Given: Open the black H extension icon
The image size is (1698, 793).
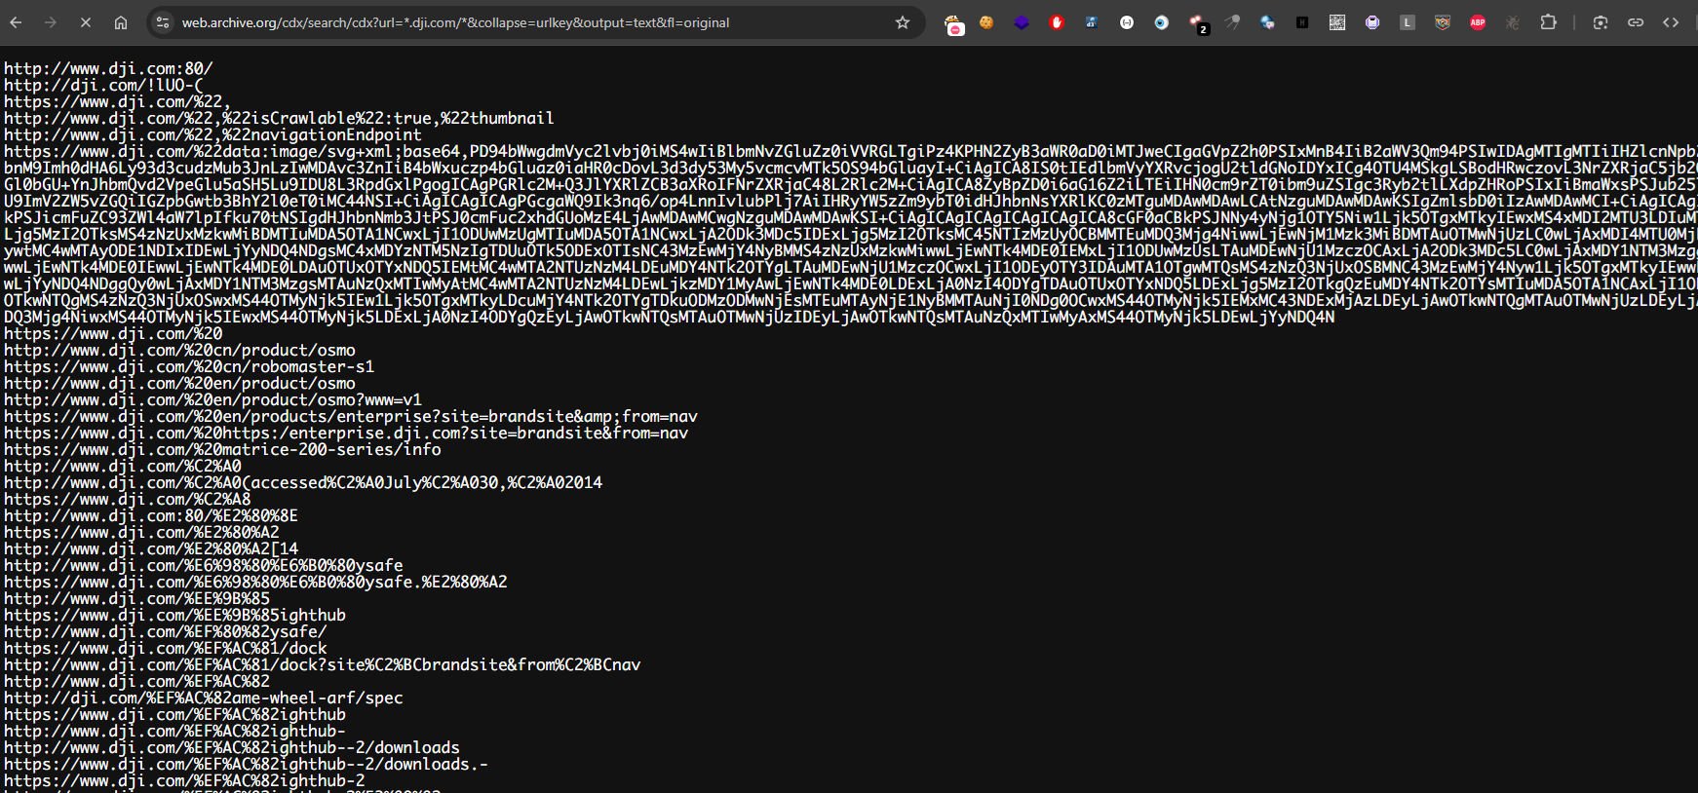Looking at the screenshot, I should pyautogui.click(x=1302, y=22).
